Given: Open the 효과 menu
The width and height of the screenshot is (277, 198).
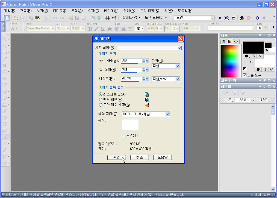Looking at the screenshot, I should [93, 11].
